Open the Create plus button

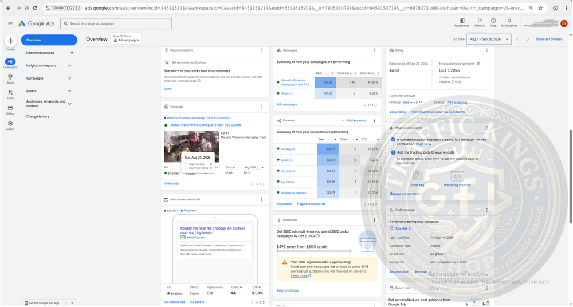point(10,41)
